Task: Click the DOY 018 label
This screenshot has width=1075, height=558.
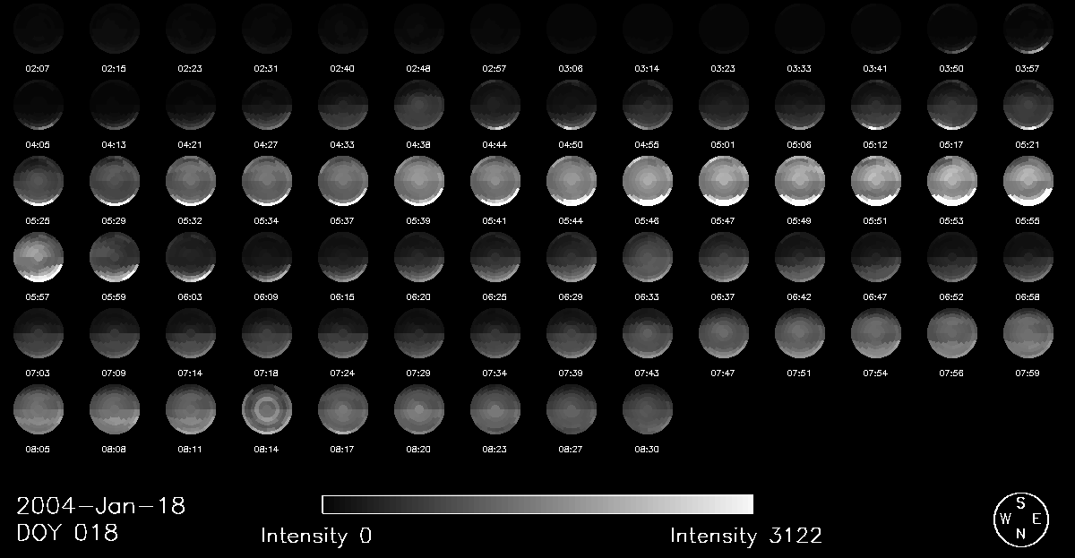Action: [67, 534]
